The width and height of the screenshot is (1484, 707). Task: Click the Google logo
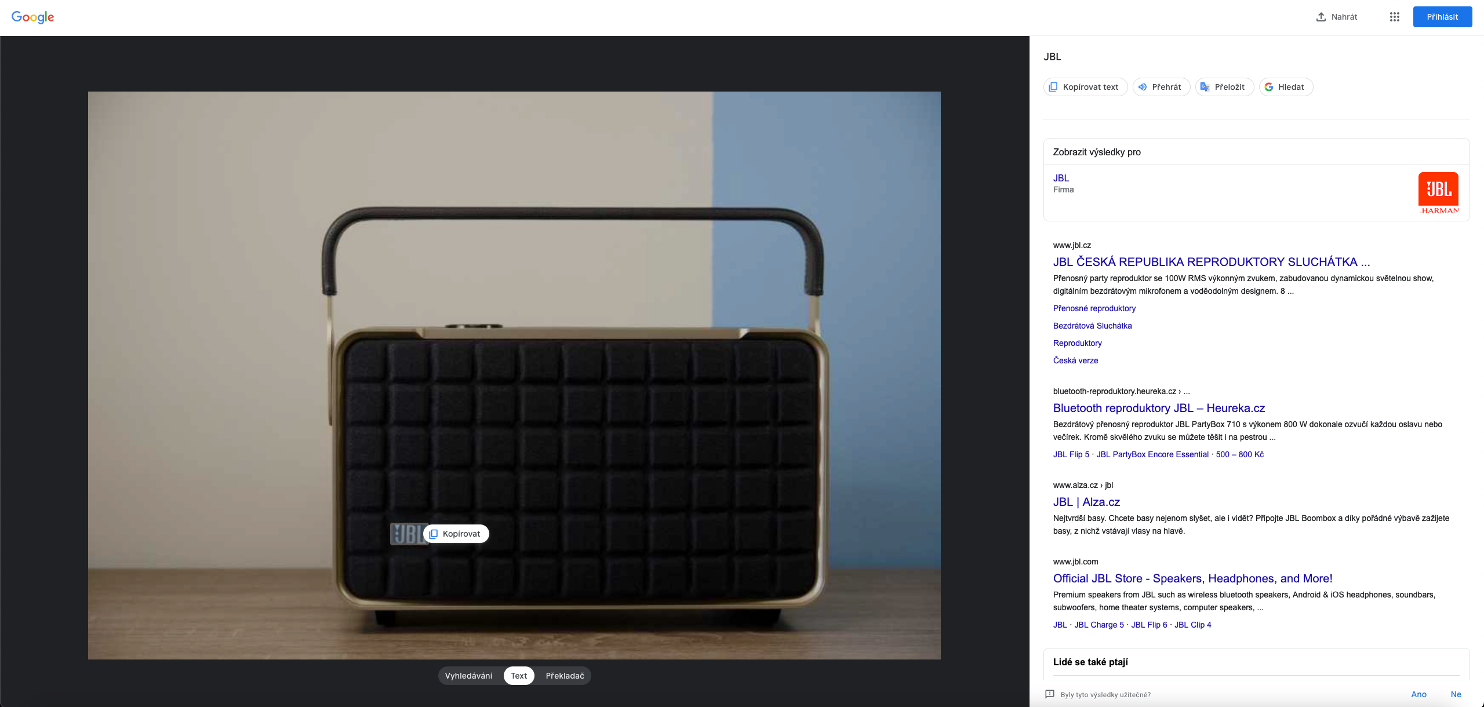[x=32, y=17]
